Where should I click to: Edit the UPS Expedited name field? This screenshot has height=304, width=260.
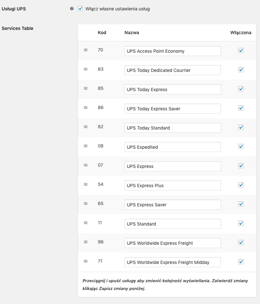pos(173,147)
